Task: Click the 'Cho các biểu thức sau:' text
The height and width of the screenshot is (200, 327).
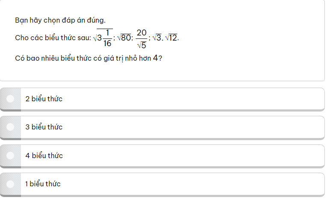Action: pyautogui.click(x=53, y=38)
